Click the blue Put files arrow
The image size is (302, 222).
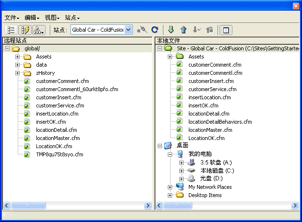pyautogui.click(x=183, y=30)
